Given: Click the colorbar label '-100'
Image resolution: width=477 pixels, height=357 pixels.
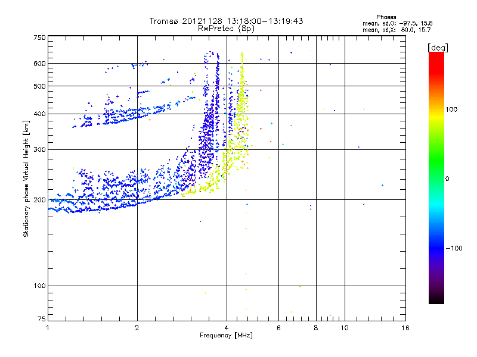Looking at the screenshot, I should coord(454,248).
